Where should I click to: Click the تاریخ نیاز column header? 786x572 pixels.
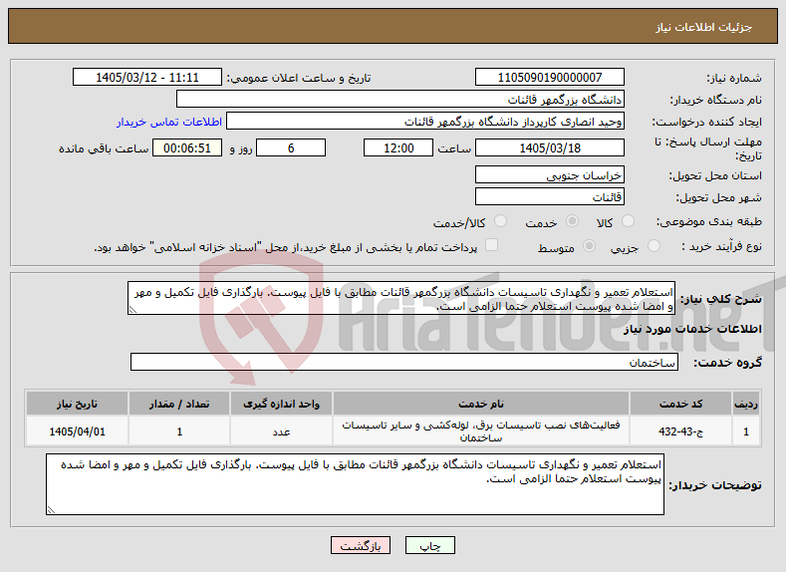(x=77, y=404)
